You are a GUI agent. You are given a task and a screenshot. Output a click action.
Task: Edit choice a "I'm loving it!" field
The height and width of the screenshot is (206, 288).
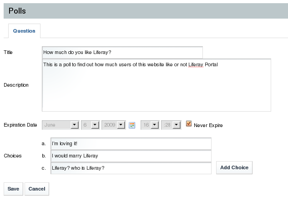[x=131, y=144]
